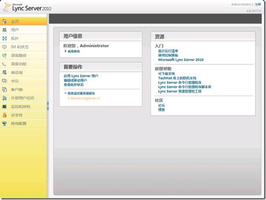This screenshot has width=266, height=200.
Task: Open the 编辑或移动用户 link
Action: pos(76,80)
